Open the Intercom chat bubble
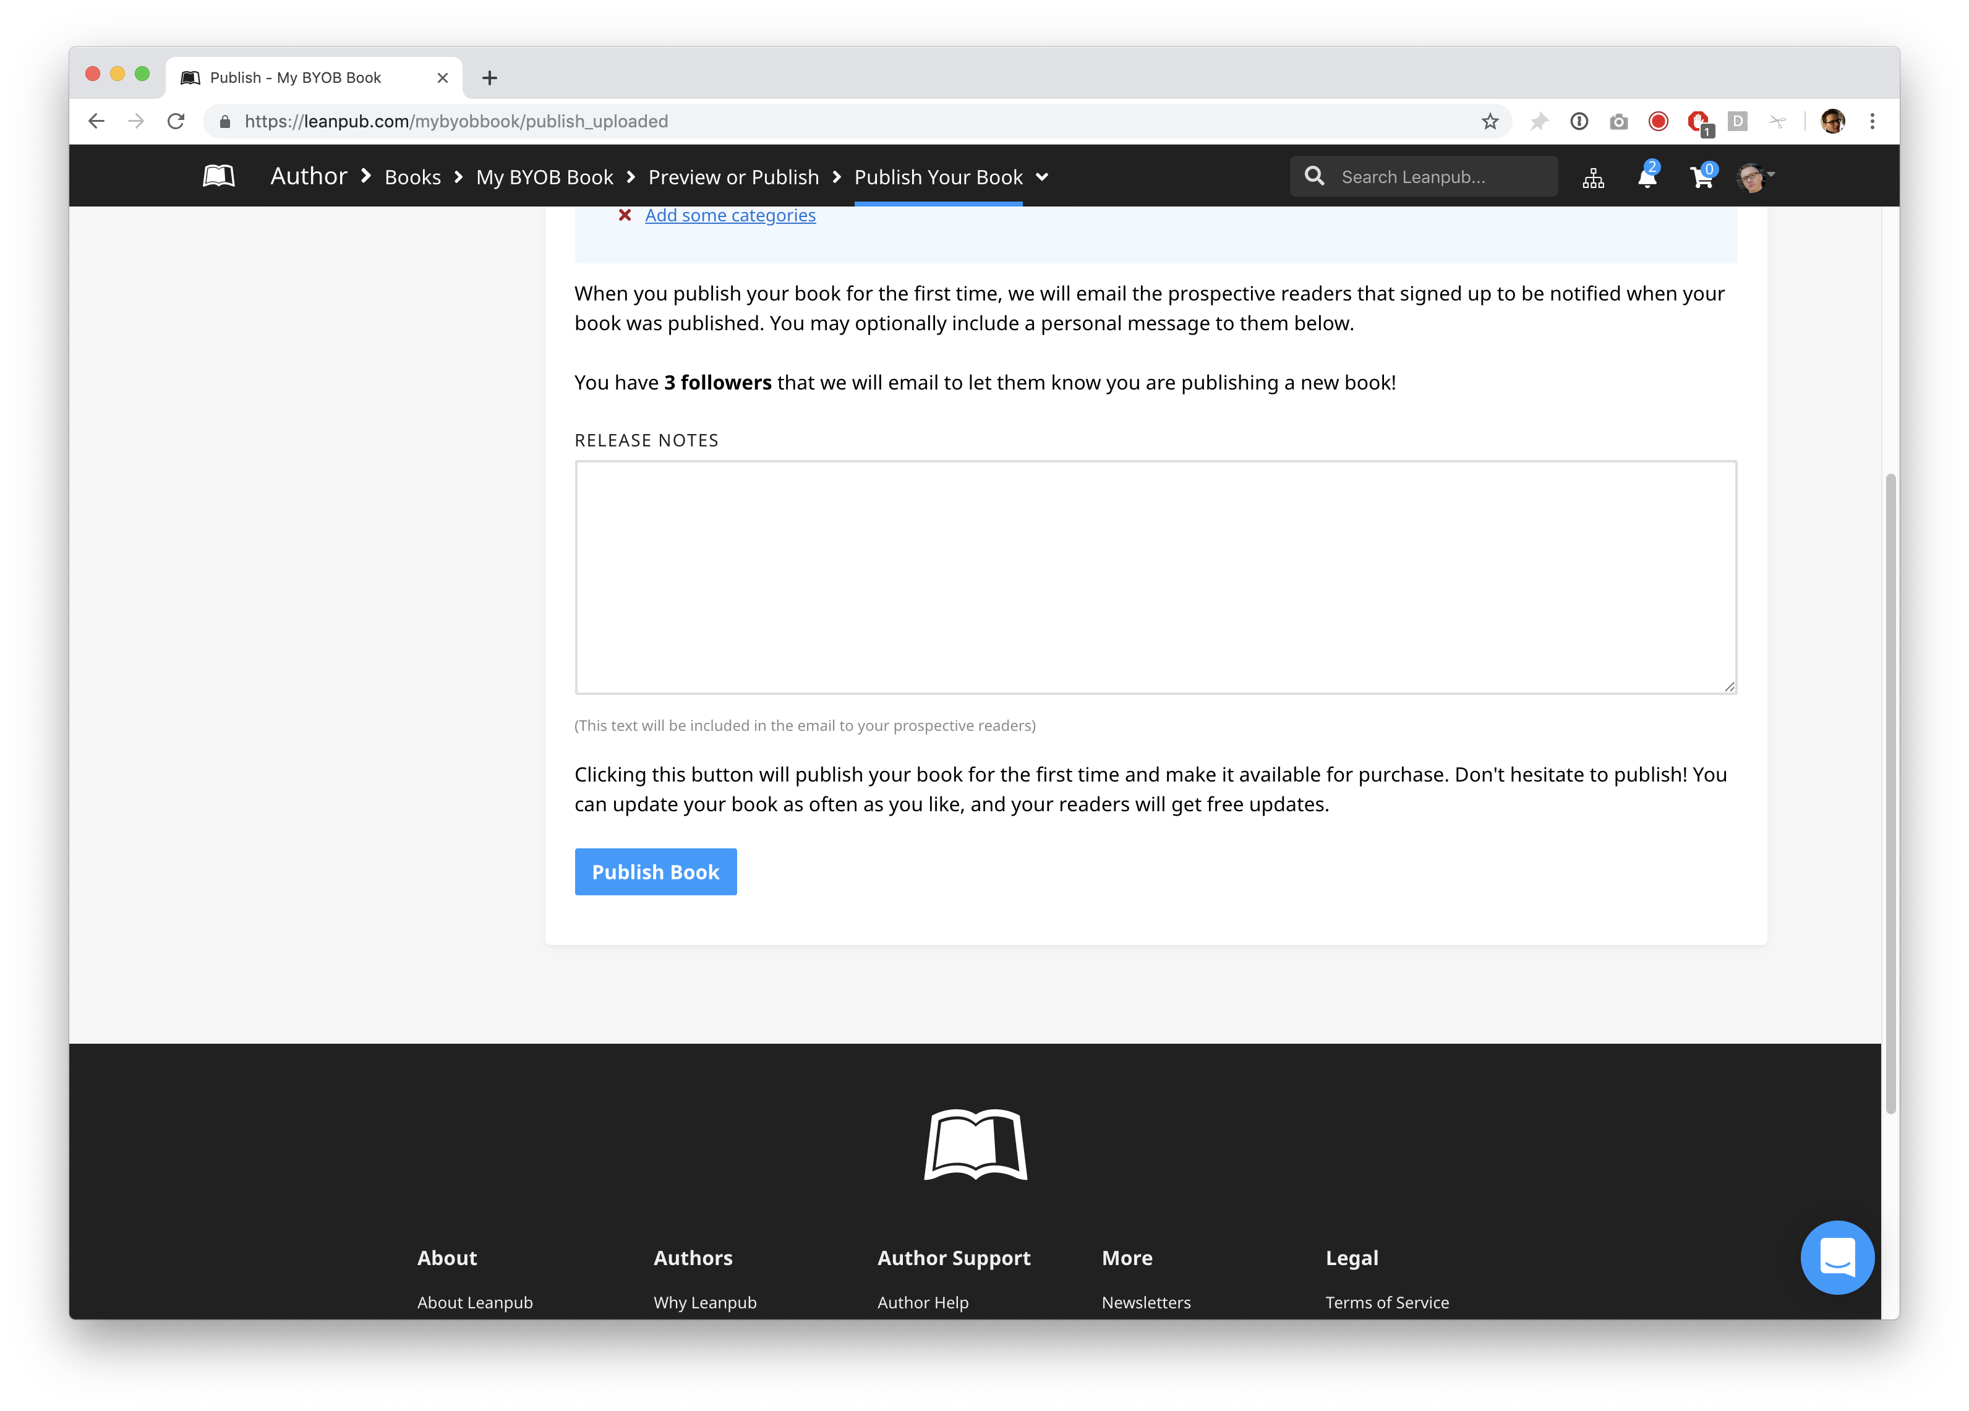Viewport: 1969px width, 1411px height. click(x=1837, y=1257)
